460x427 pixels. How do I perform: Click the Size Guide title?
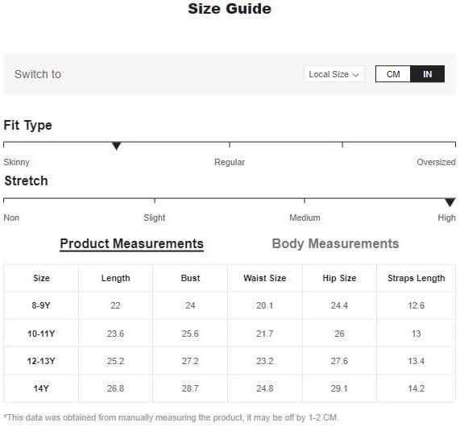[x=230, y=9]
